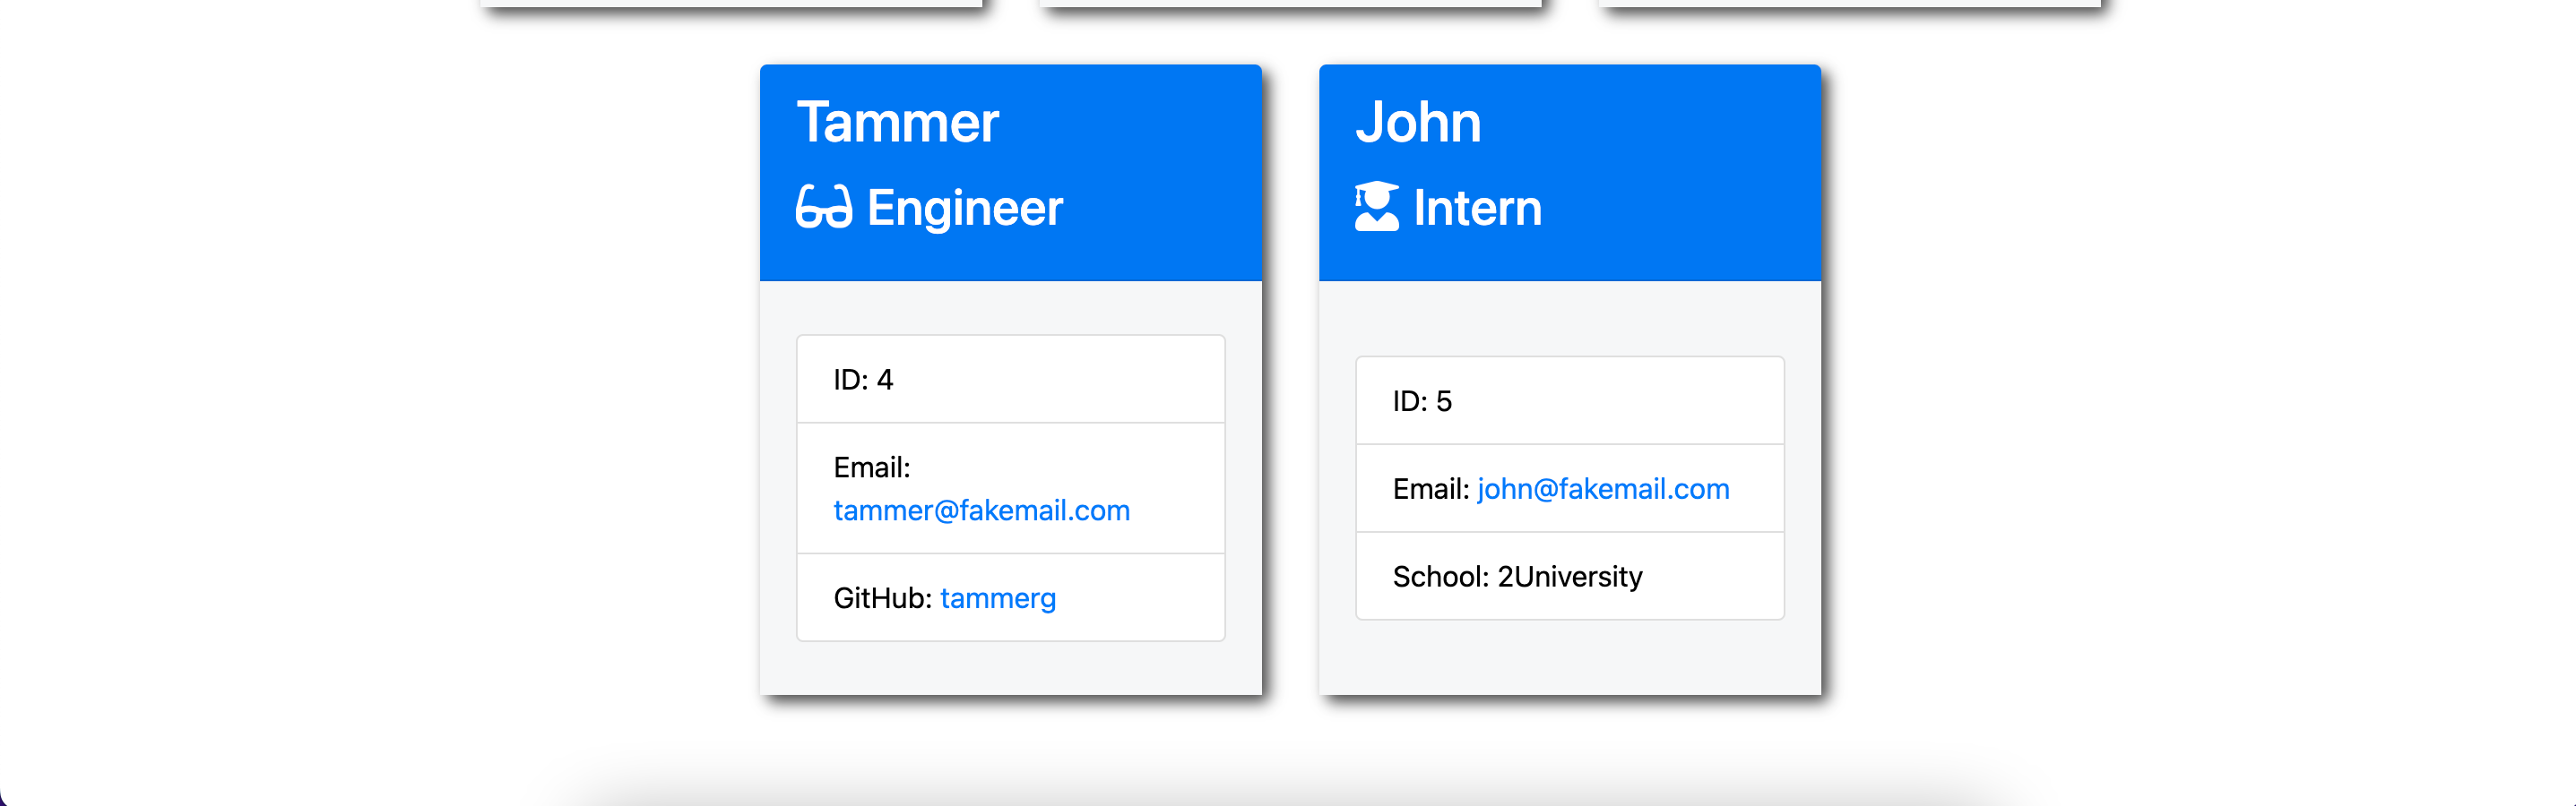Click the Email label in John's card

coord(1430,489)
